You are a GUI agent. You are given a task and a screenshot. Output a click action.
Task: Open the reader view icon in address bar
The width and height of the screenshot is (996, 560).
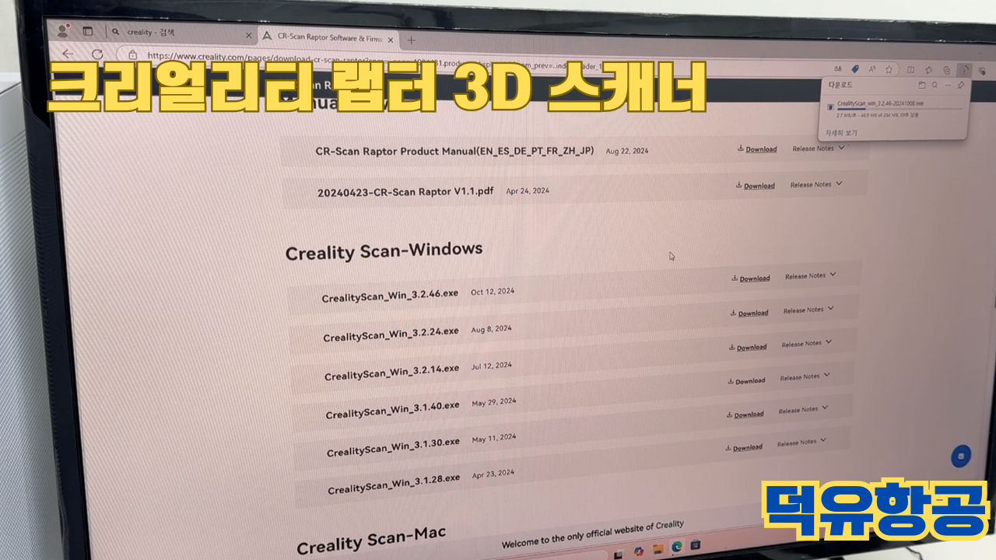point(838,68)
